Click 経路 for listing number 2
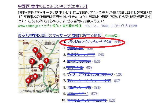Image resolution: width=161 pixels, height=107 pixels. click(x=90, y=48)
